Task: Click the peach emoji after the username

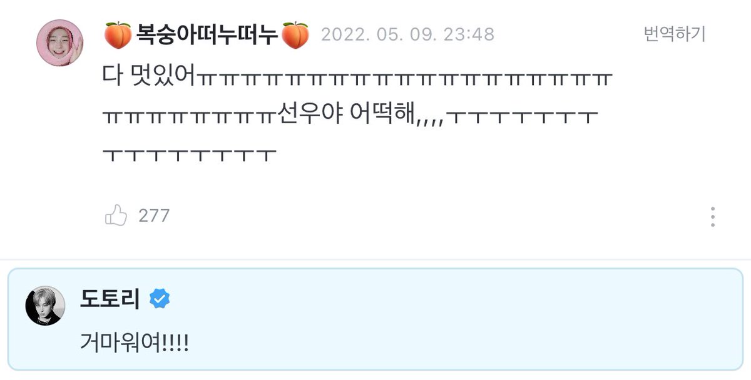Action: click(295, 35)
